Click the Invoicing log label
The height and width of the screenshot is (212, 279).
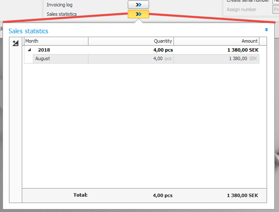59,5
